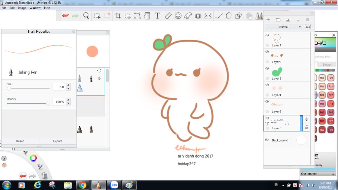Select the Transform tool next to Flood Fill
The image size is (338, 190).
click(137, 16)
